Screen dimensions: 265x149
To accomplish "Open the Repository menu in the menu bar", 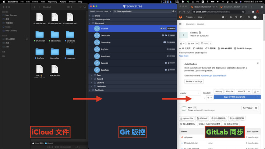I will [52, 2].
